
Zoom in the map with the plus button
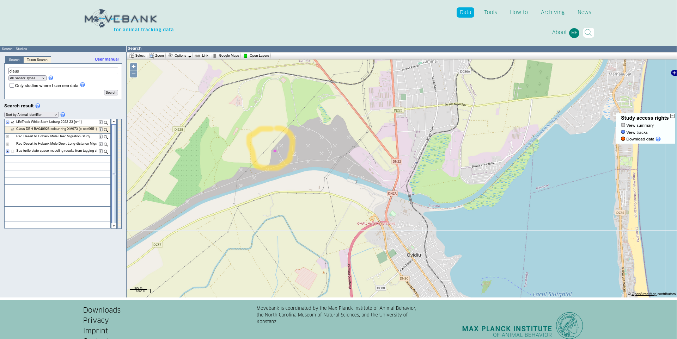[134, 67]
